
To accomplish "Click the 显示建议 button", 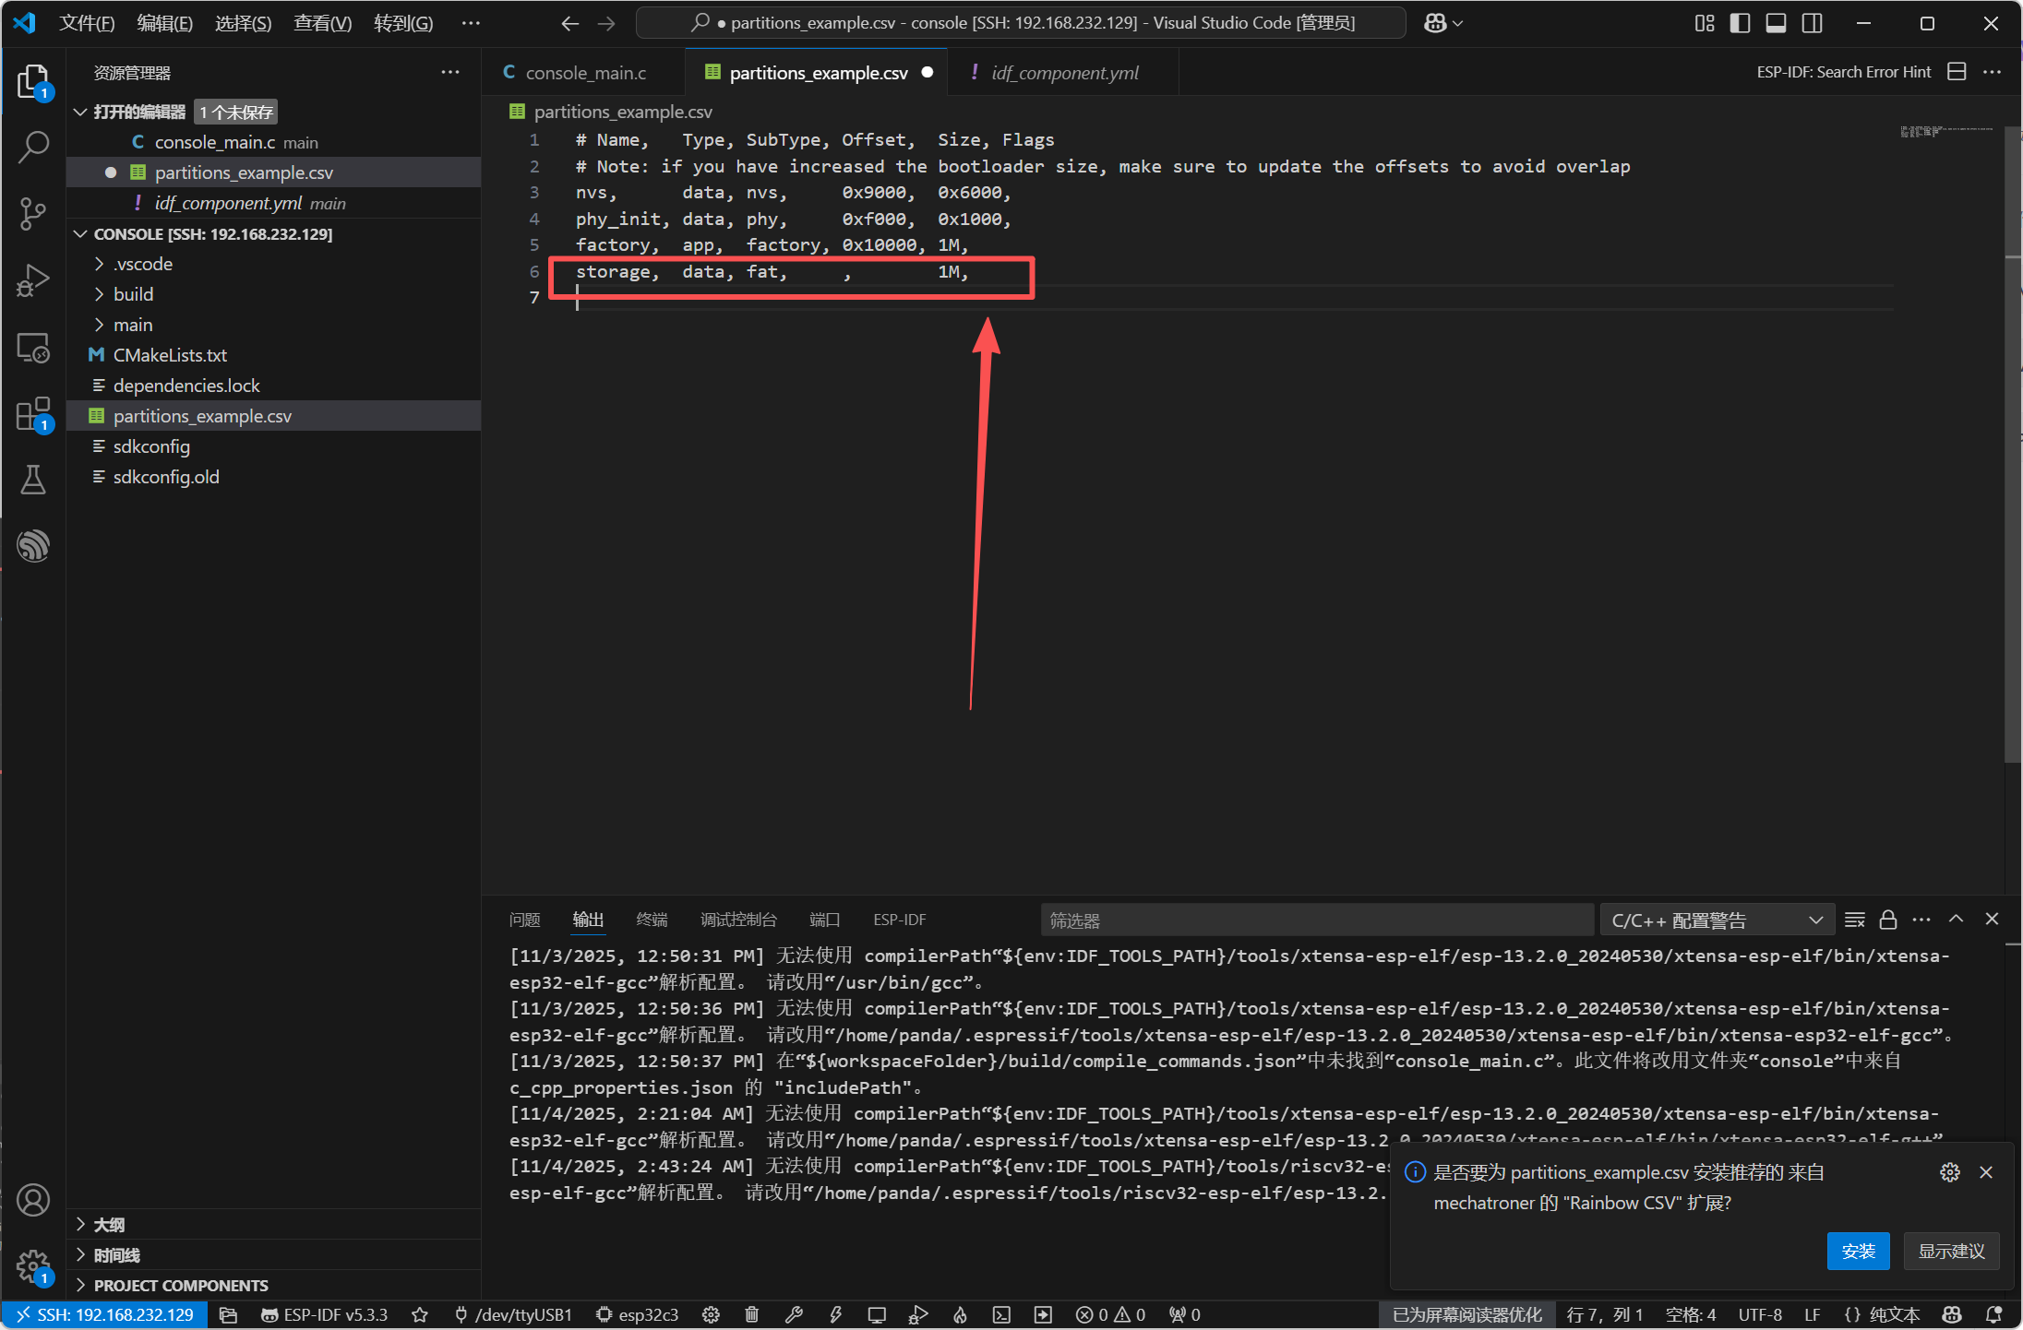I will coord(1951,1251).
